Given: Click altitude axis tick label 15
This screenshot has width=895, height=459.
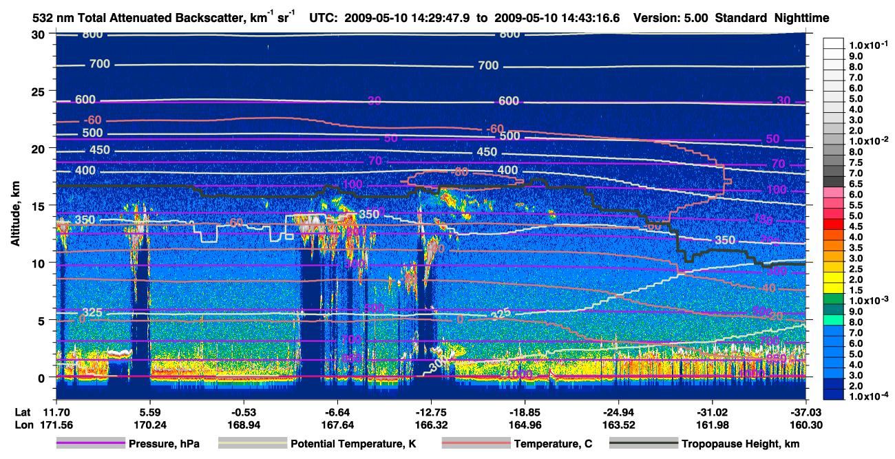Looking at the screenshot, I should 40,206.
